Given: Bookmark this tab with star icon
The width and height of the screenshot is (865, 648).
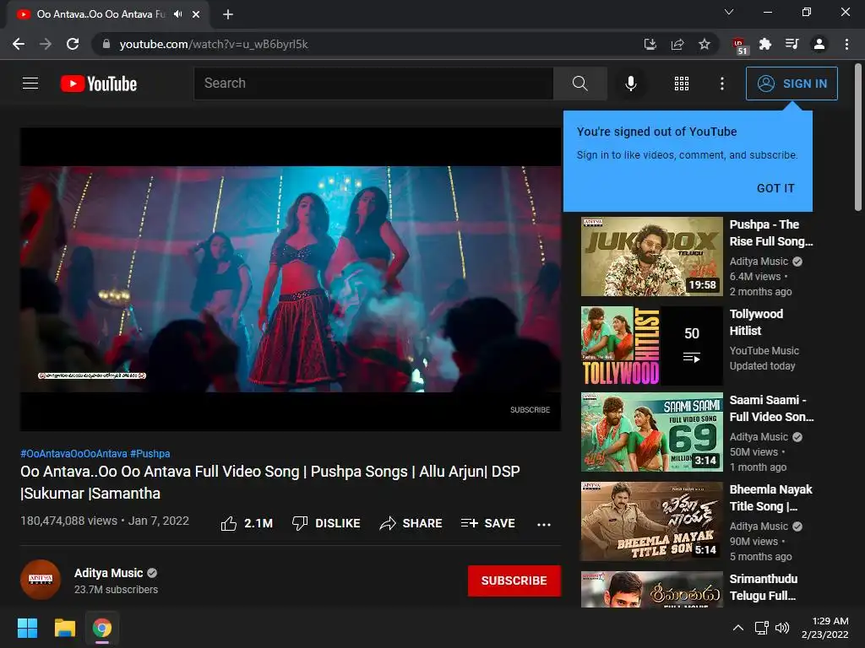Looking at the screenshot, I should pyautogui.click(x=705, y=44).
